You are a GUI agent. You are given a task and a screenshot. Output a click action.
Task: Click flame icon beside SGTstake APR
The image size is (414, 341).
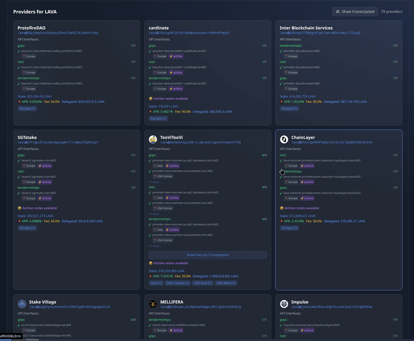click(x=20, y=221)
